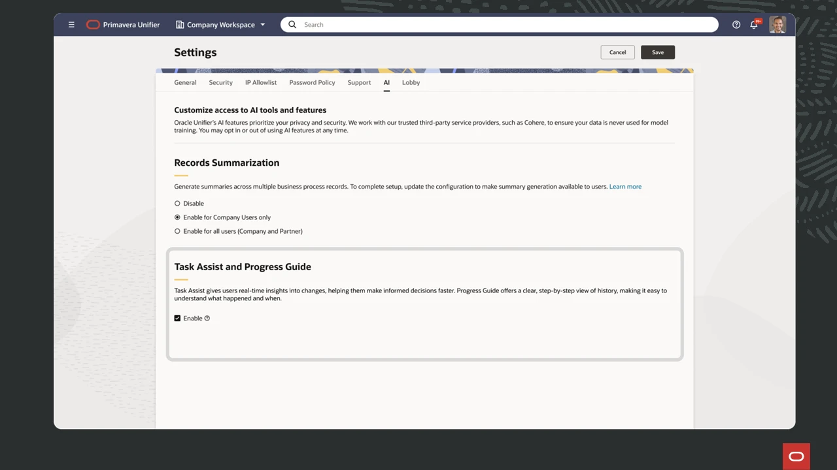The image size is (837, 470).
Task: Open the hamburger navigation menu
Action: (71, 24)
